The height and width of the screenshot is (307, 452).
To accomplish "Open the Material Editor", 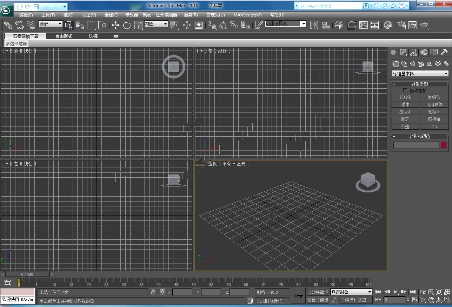I will click(388, 25).
